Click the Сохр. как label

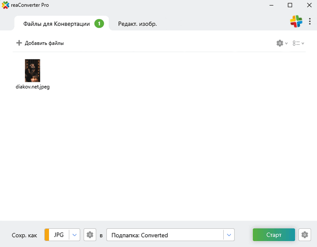pyautogui.click(x=24, y=235)
